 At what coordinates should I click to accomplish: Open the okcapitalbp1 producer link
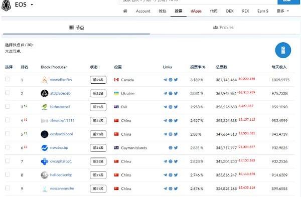coord(61,161)
